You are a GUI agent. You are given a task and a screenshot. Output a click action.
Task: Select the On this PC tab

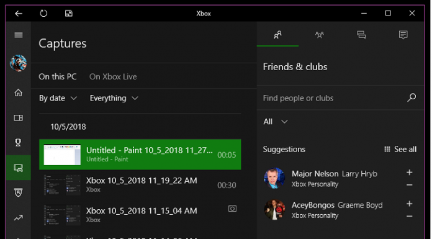click(58, 76)
